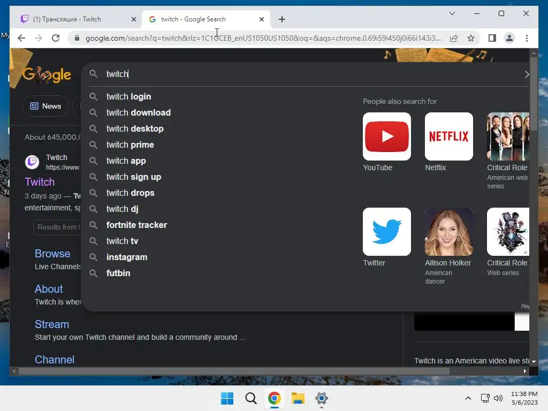Reload the Google search page
This screenshot has height=411, width=548.
point(56,38)
